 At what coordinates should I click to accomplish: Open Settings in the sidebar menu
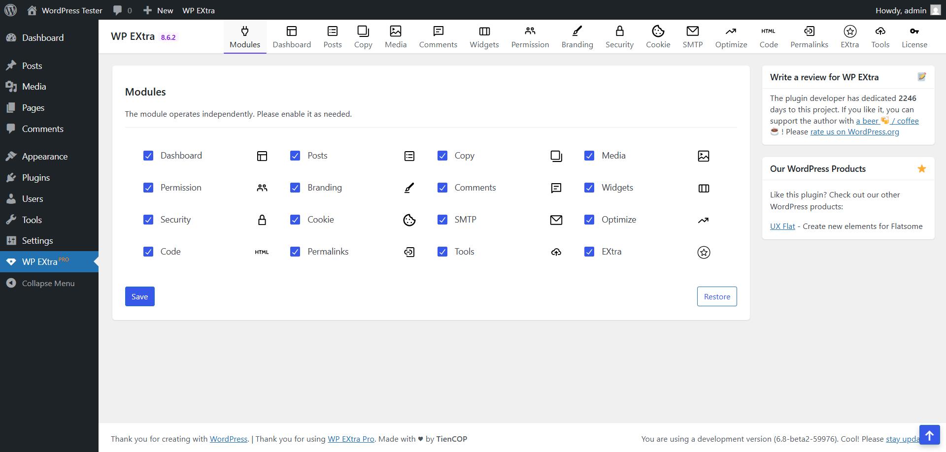49,241
